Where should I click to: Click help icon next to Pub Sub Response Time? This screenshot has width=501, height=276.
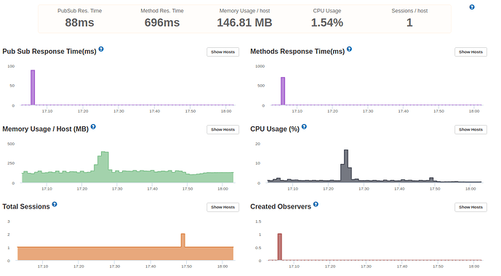pyautogui.click(x=101, y=49)
